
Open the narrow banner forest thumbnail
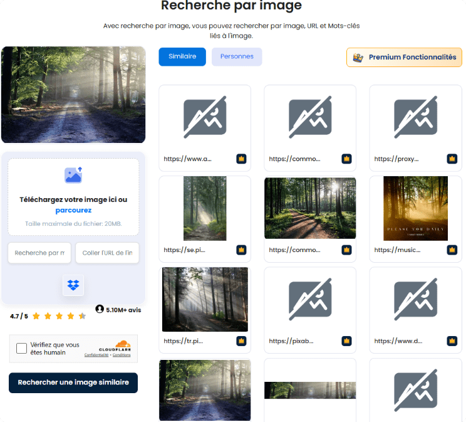tap(310, 390)
